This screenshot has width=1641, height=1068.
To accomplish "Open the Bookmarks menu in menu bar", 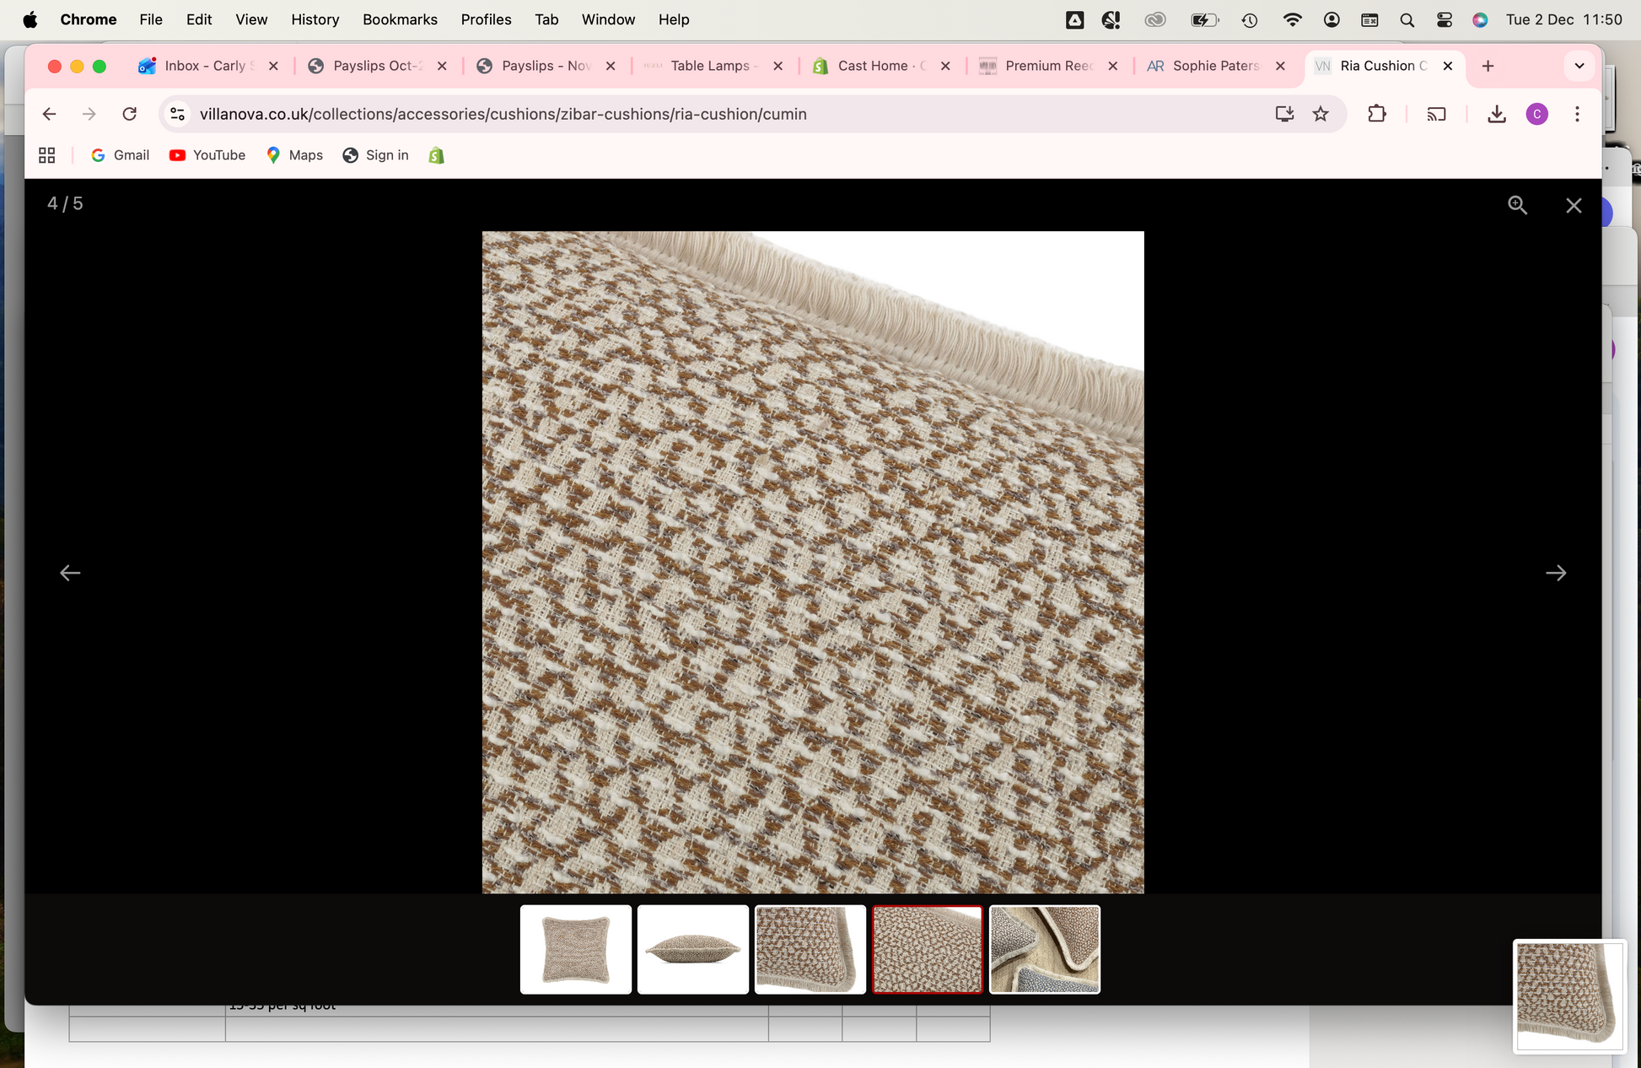I will (400, 19).
